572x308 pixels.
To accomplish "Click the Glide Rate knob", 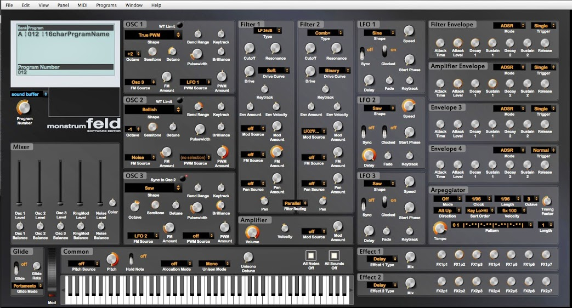I will [37, 266].
